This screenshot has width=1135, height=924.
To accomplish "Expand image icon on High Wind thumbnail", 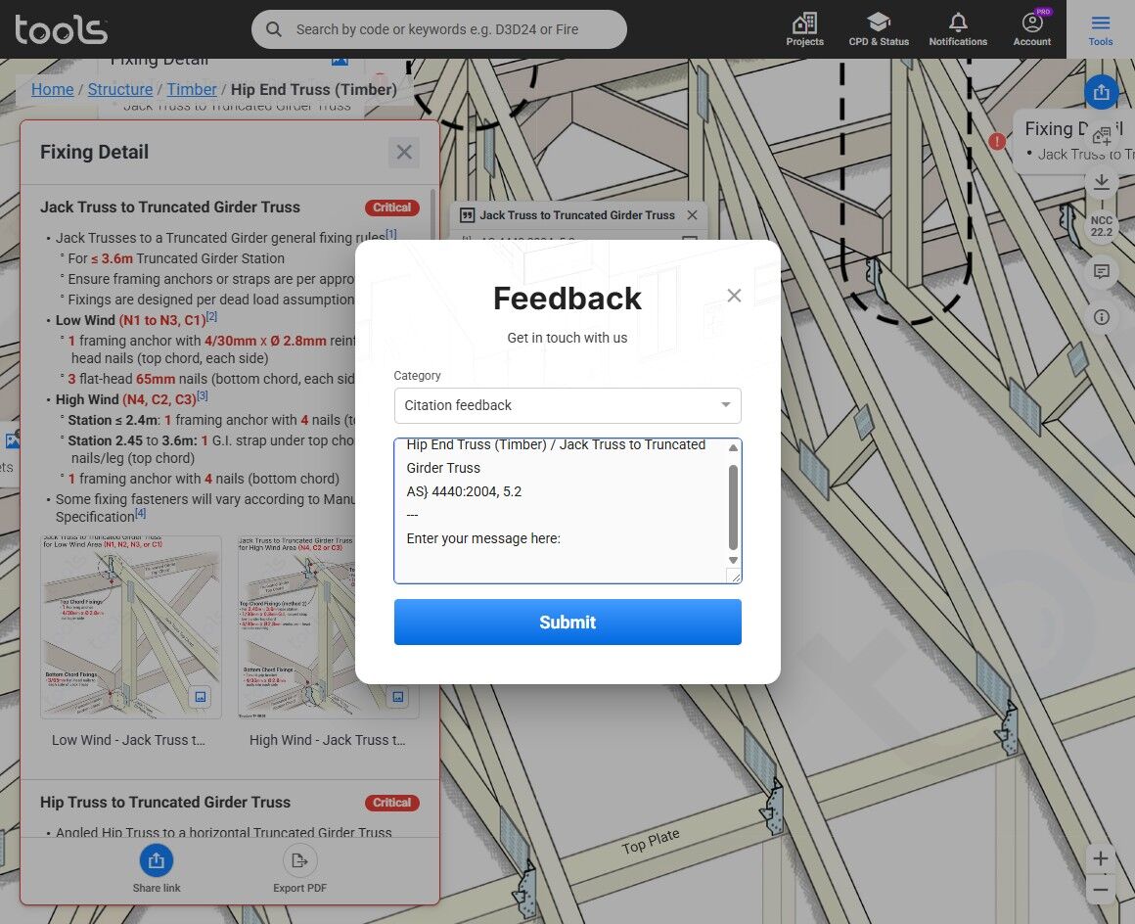I will (397, 697).
